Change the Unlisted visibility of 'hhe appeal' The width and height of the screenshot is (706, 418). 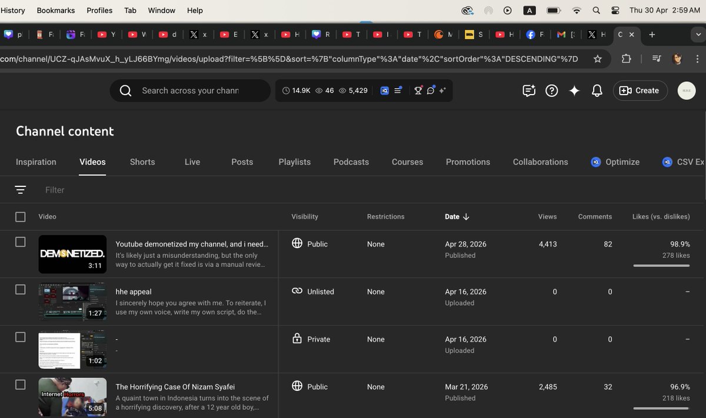313,291
